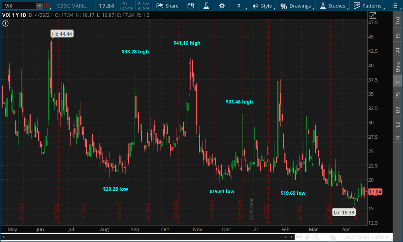Open the Drawings menu
Screen dimensions: 403x242
[x=297, y=6]
